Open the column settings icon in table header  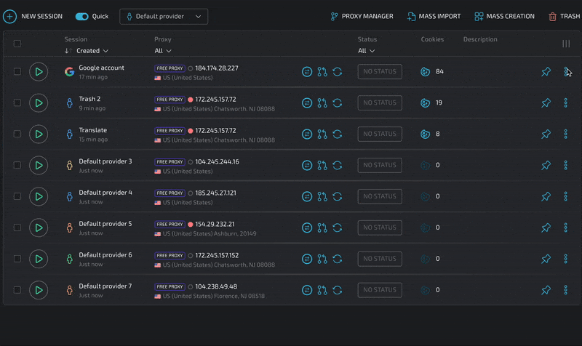pos(566,44)
